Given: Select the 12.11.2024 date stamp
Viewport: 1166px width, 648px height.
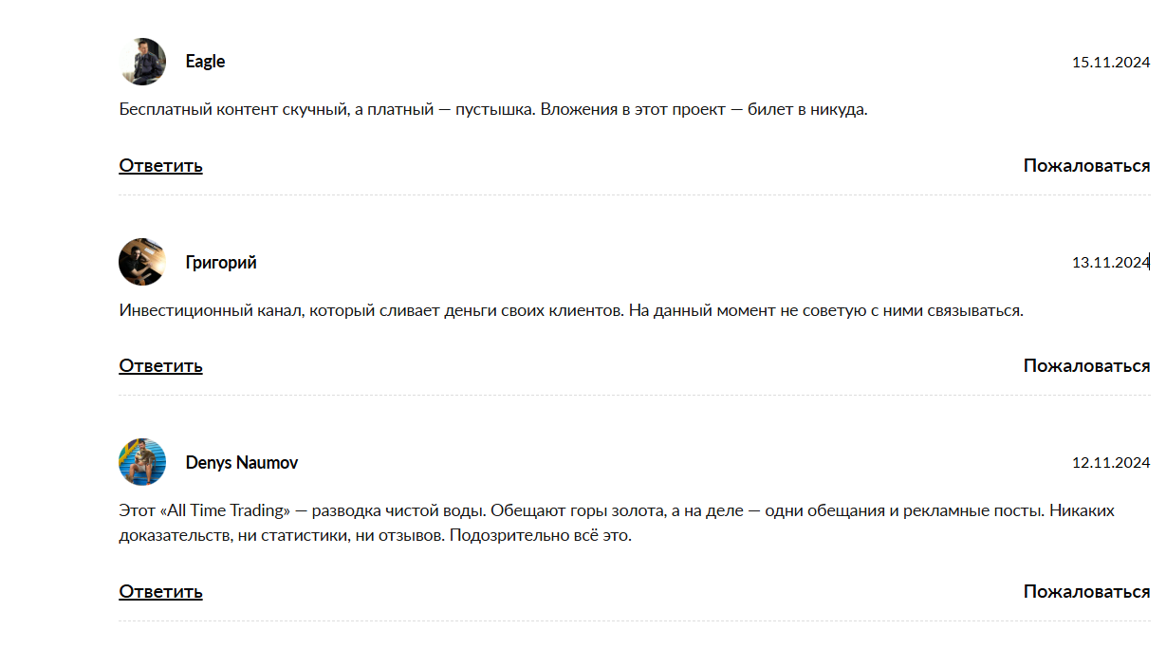Looking at the screenshot, I should tap(1110, 463).
